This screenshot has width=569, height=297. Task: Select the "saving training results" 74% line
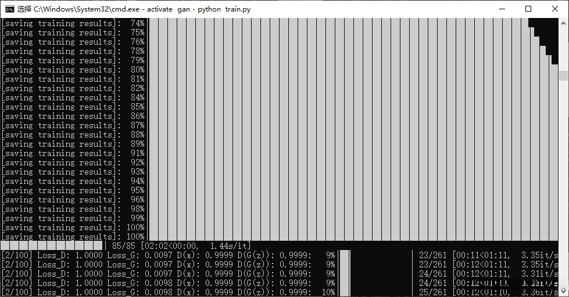[73, 24]
